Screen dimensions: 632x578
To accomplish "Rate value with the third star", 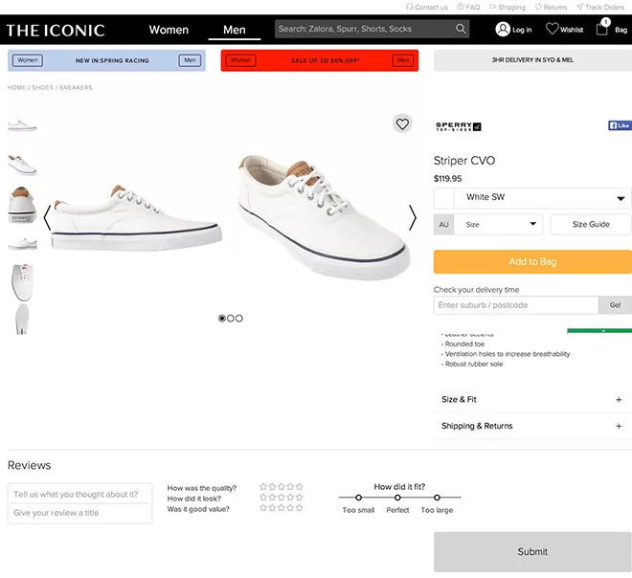I will pyautogui.click(x=282, y=508).
